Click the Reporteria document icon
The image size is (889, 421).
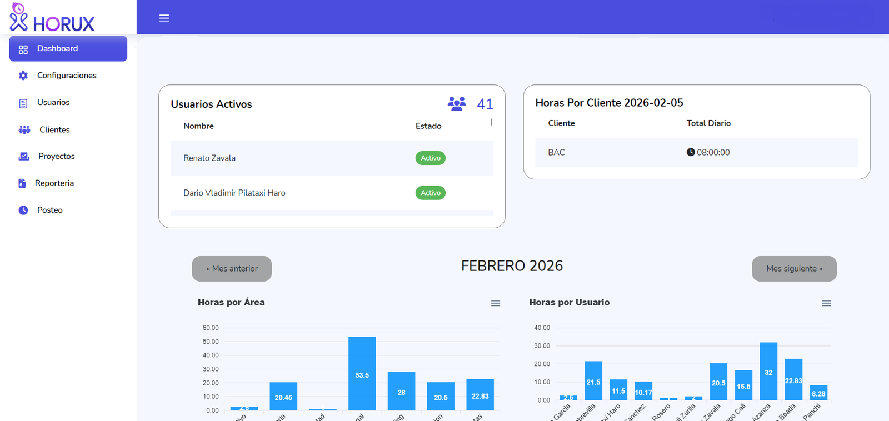coord(22,183)
